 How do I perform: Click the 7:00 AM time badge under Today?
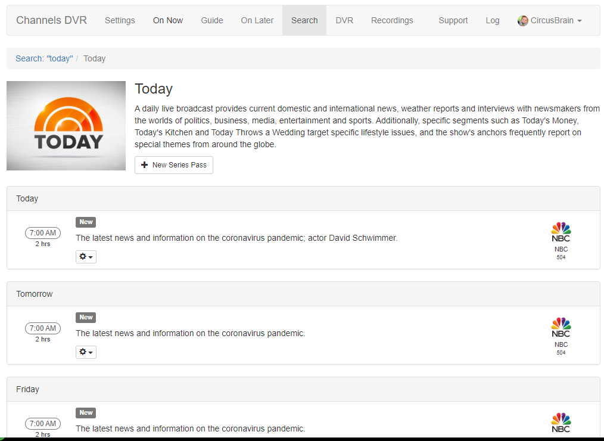43,233
